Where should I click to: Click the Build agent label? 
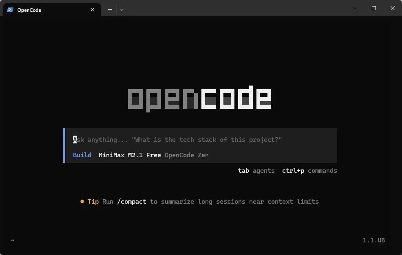coord(82,155)
